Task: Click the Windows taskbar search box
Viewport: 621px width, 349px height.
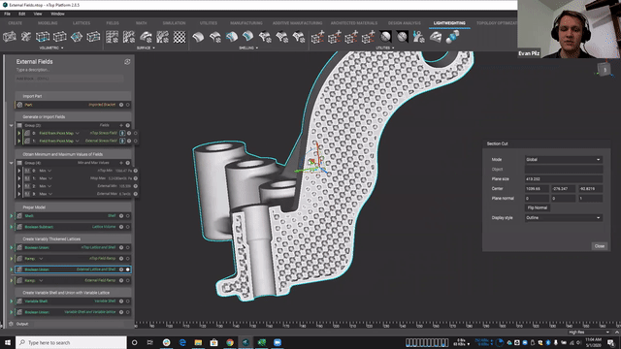Action: [71, 342]
